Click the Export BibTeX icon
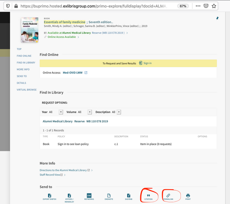 [50, 196]
